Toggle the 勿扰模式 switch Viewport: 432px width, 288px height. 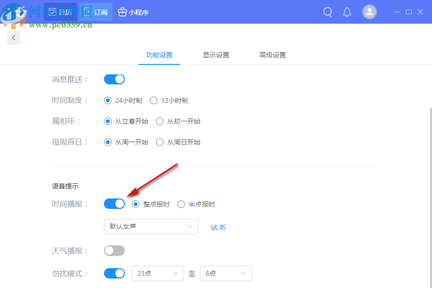coord(114,273)
